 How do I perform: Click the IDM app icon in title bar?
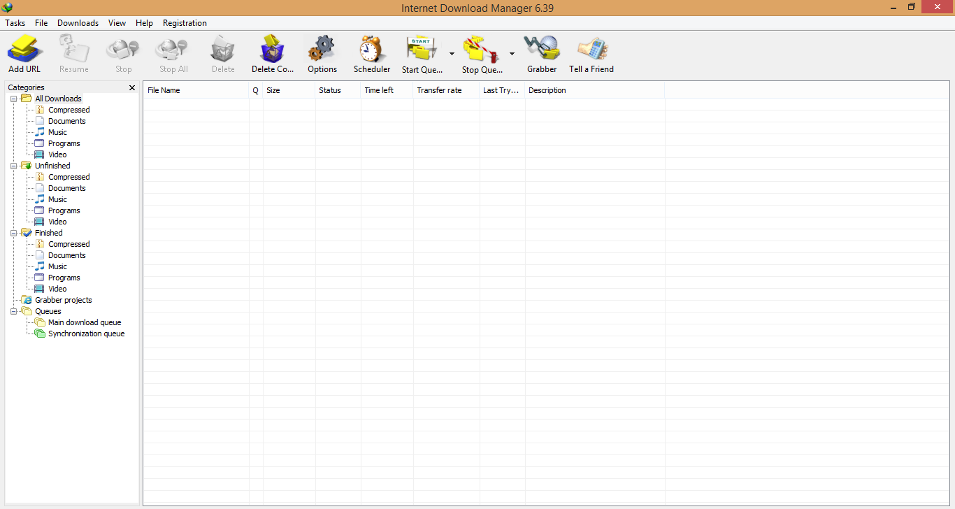8,8
